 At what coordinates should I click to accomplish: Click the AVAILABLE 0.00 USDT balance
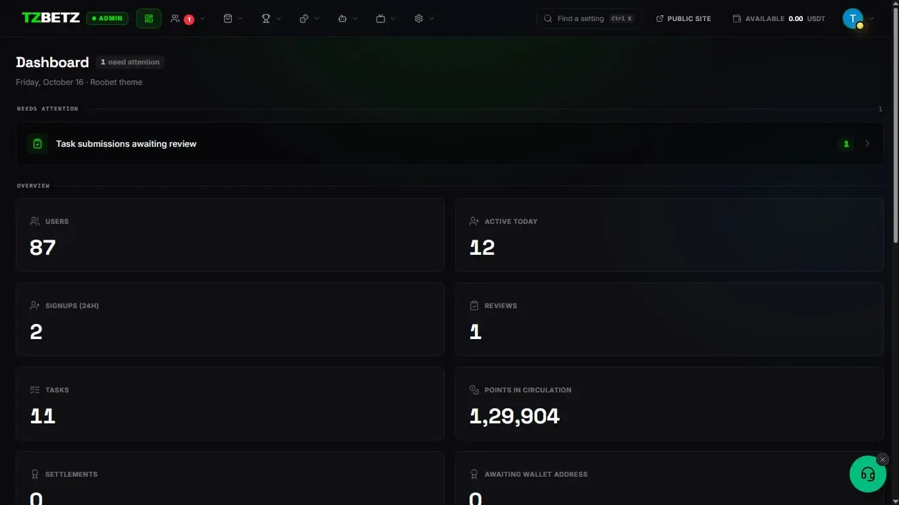778,18
